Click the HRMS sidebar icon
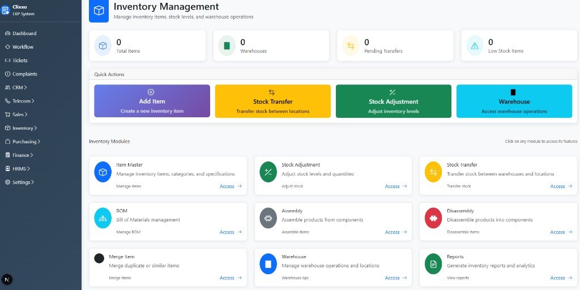Image resolution: width=580 pixels, height=290 pixels. pyautogui.click(x=7, y=169)
